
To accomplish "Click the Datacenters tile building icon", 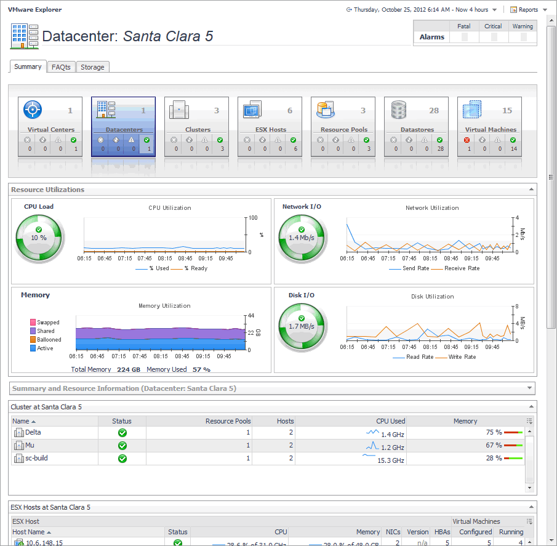I will 106,110.
